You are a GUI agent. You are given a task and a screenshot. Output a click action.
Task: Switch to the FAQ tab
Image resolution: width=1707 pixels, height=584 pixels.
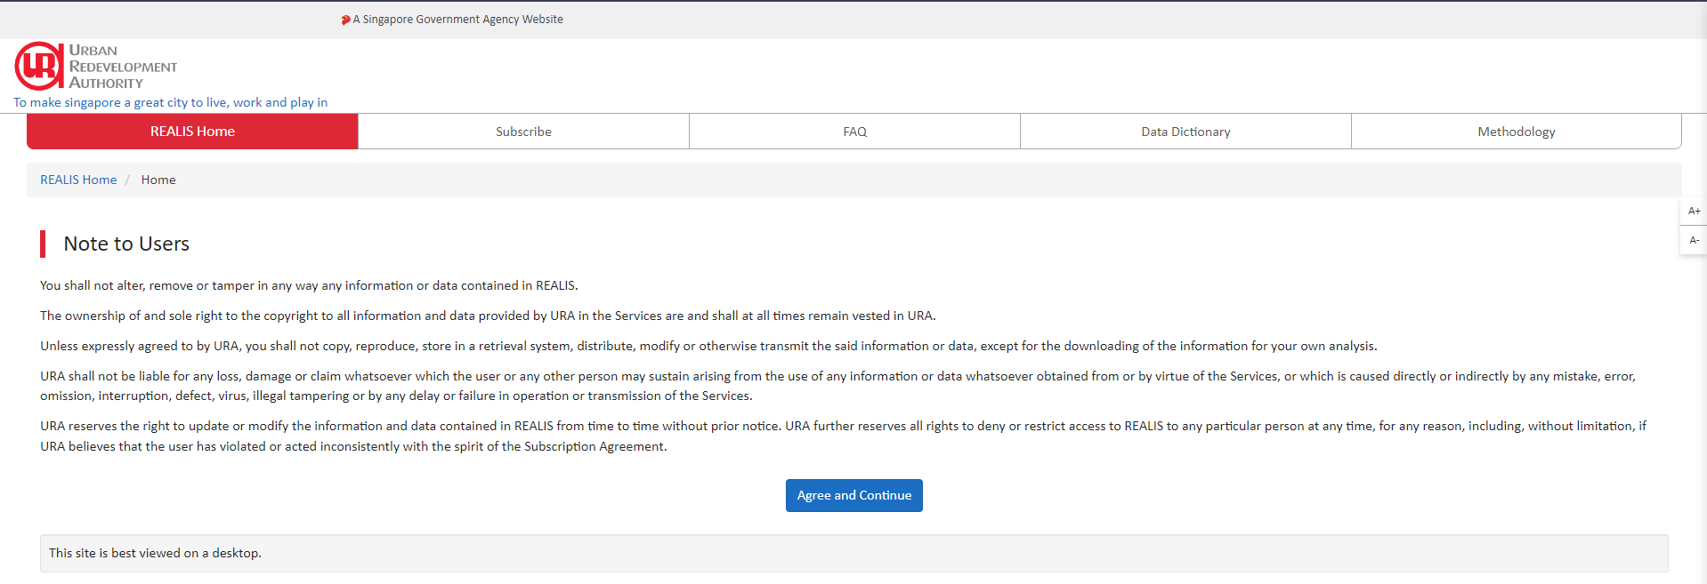pos(854,132)
